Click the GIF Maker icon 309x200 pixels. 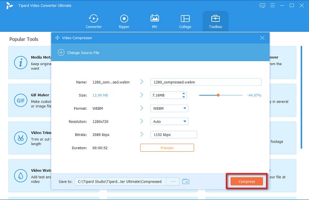pyautogui.click(x=21, y=101)
